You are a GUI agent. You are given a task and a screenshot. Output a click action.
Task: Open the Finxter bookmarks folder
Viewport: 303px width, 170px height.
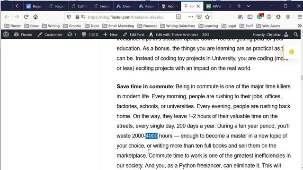point(13,26)
